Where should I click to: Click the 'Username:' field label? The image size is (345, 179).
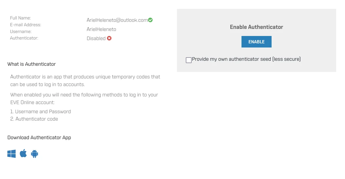pyautogui.click(x=21, y=32)
